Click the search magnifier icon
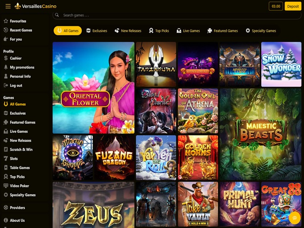This screenshot has height=228, width=304. [57, 15]
